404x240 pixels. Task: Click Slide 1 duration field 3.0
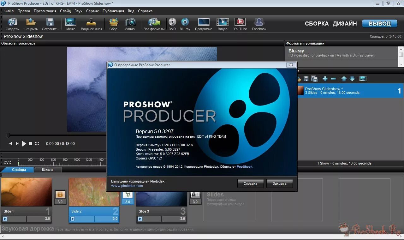pyautogui.click(x=39, y=219)
